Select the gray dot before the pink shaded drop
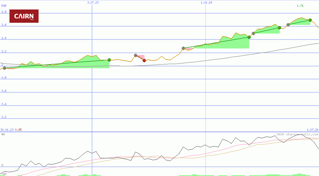Screen dimensions: 319x176 pos(135,55)
